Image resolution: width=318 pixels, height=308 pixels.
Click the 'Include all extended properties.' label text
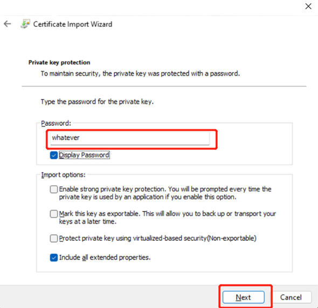[x=105, y=257]
